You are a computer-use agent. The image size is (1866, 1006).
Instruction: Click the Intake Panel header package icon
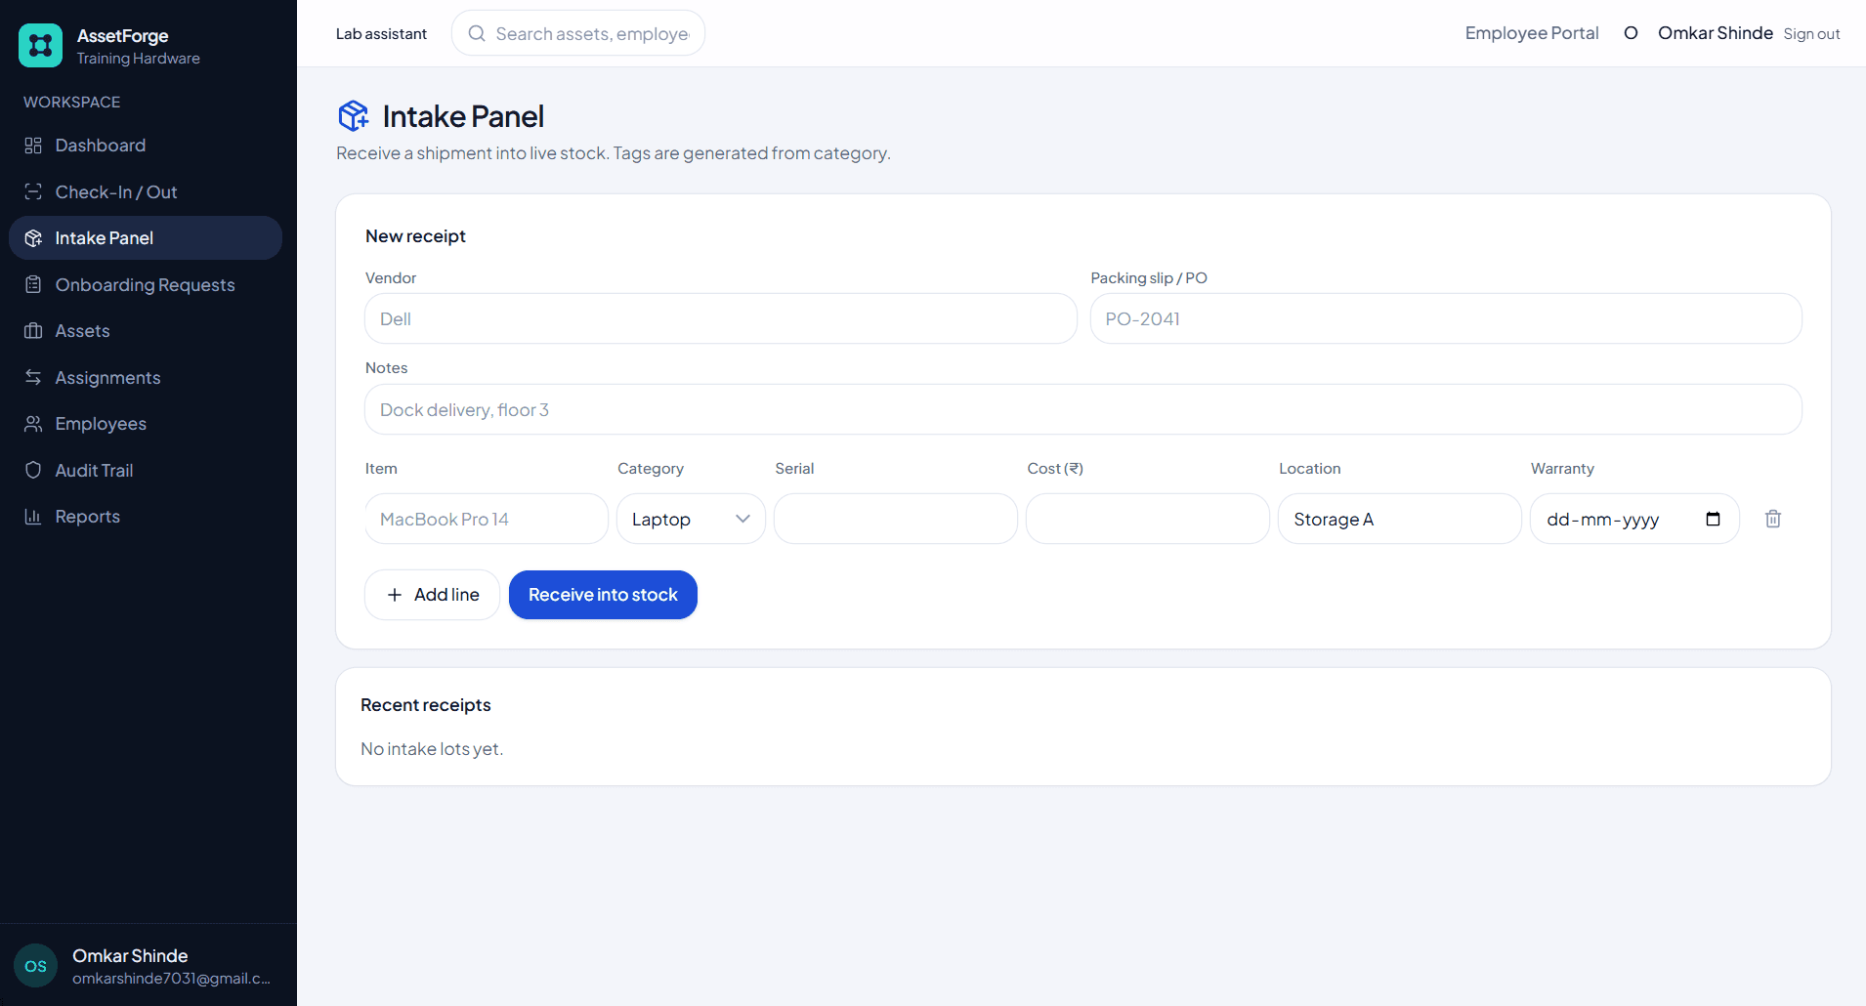pyautogui.click(x=354, y=116)
